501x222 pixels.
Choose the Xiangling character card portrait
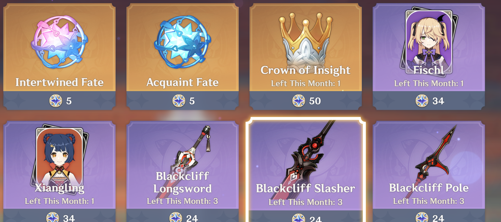pos(59,158)
